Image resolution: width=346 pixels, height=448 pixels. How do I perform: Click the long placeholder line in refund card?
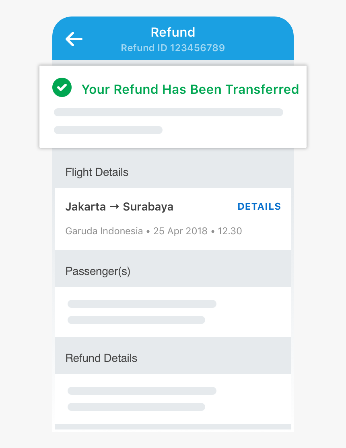169,112
